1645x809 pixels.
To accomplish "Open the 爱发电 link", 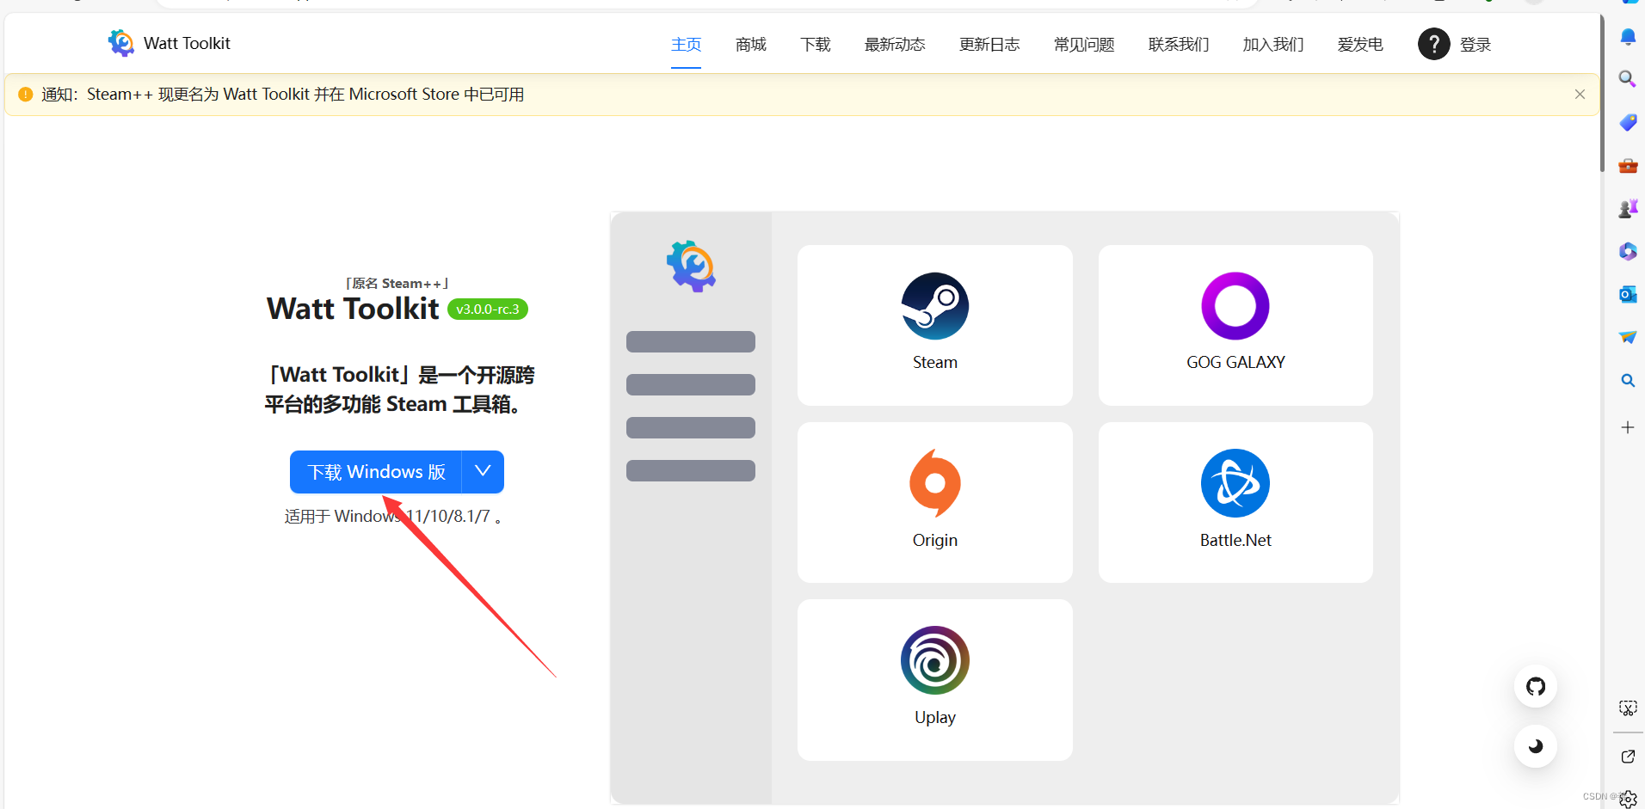I will pos(1360,44).
